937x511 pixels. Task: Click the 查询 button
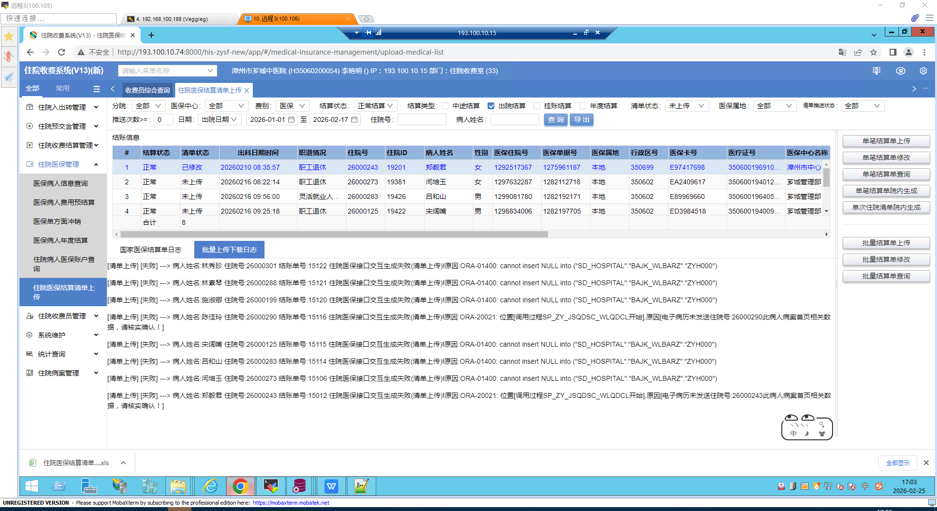[556, 119]
